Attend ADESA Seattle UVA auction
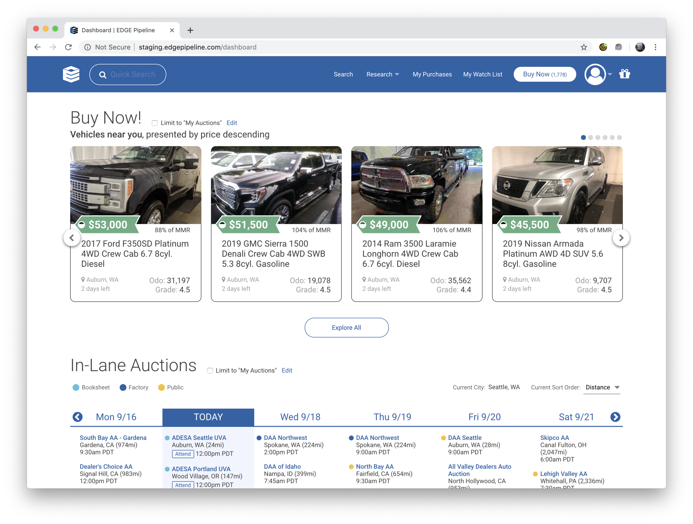 (x=183, y=454)
